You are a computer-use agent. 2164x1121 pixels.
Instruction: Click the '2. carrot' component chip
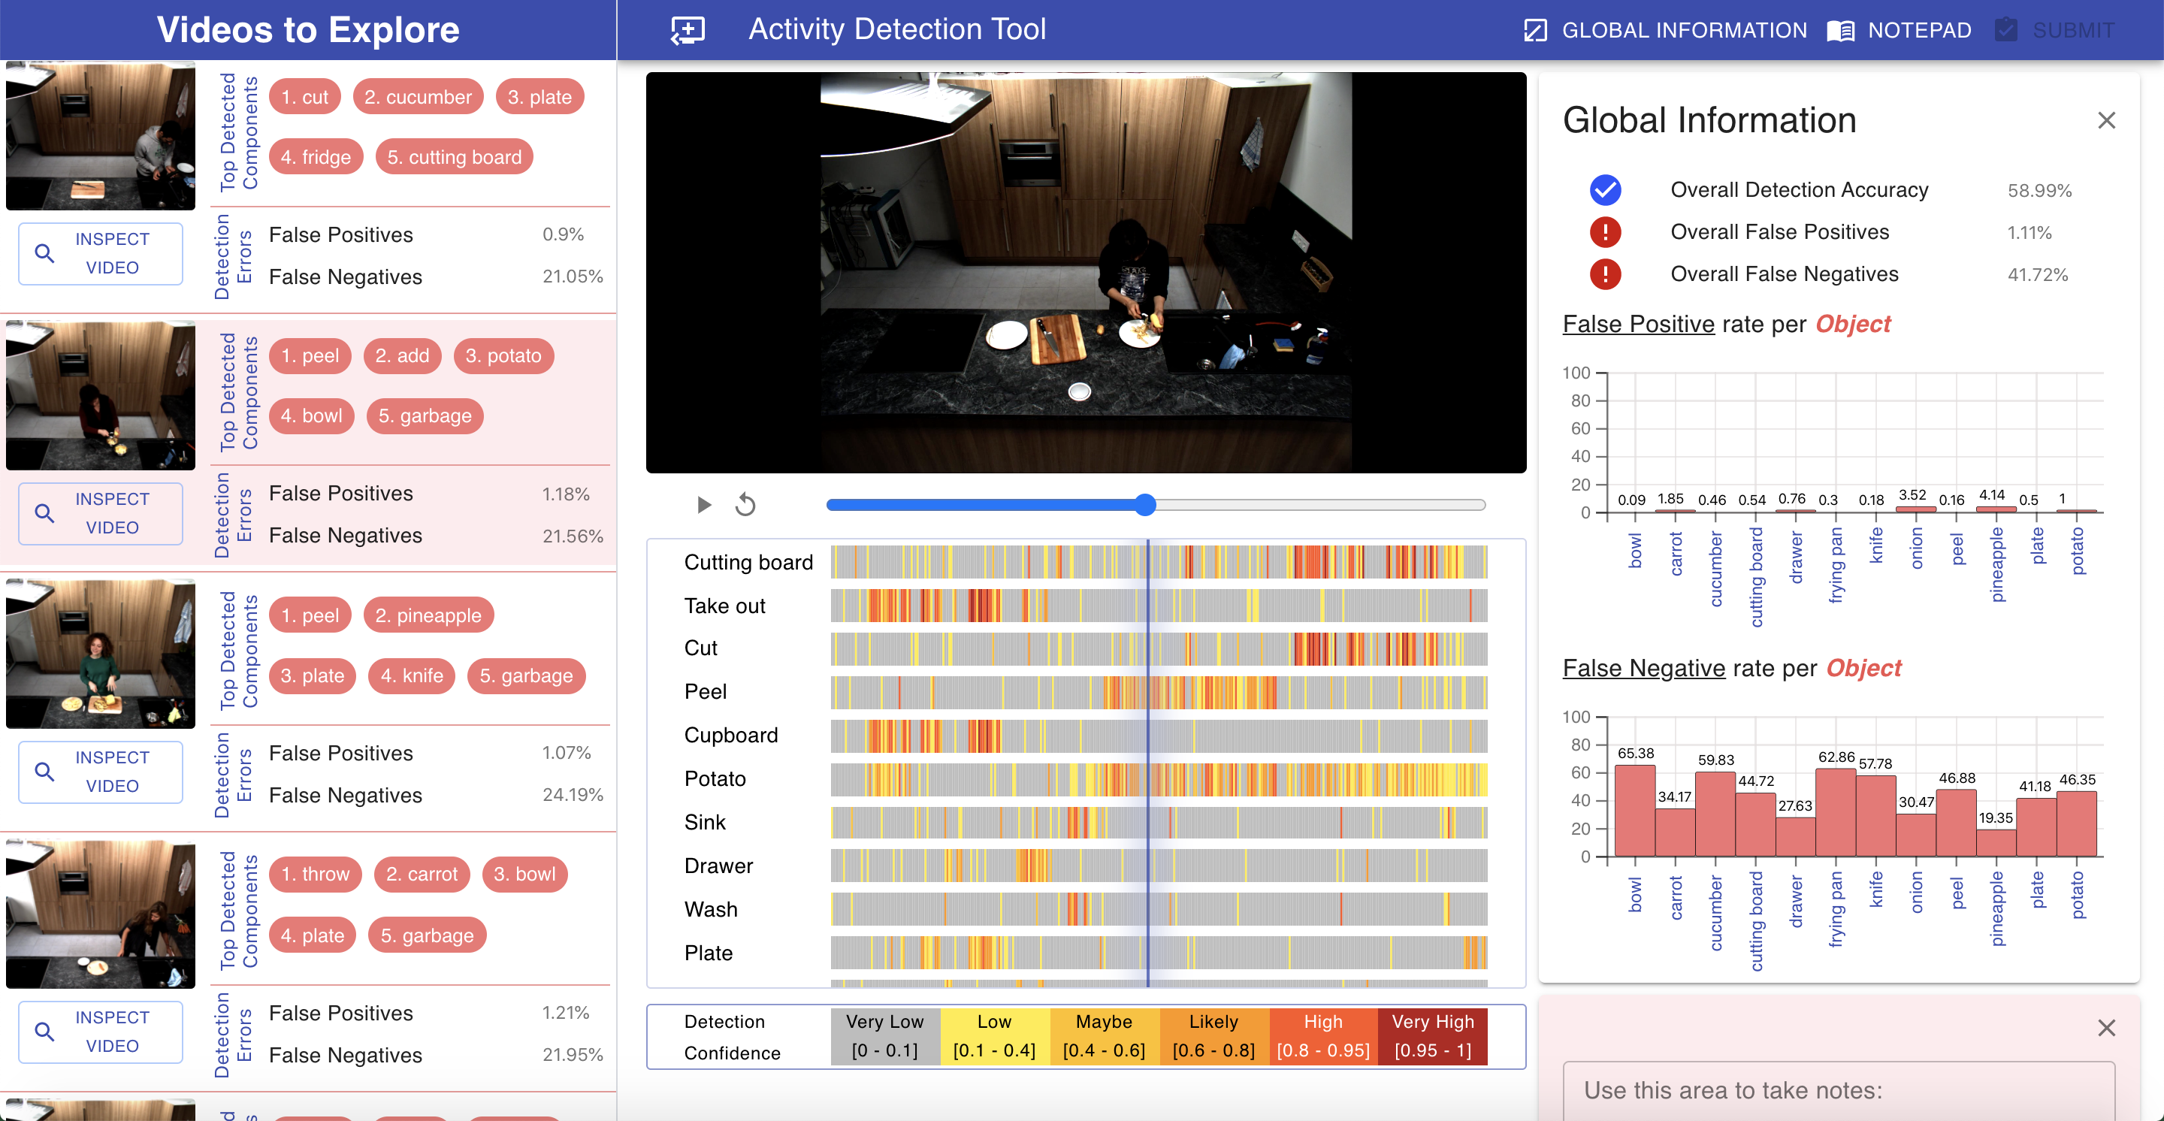coord(422,874)
